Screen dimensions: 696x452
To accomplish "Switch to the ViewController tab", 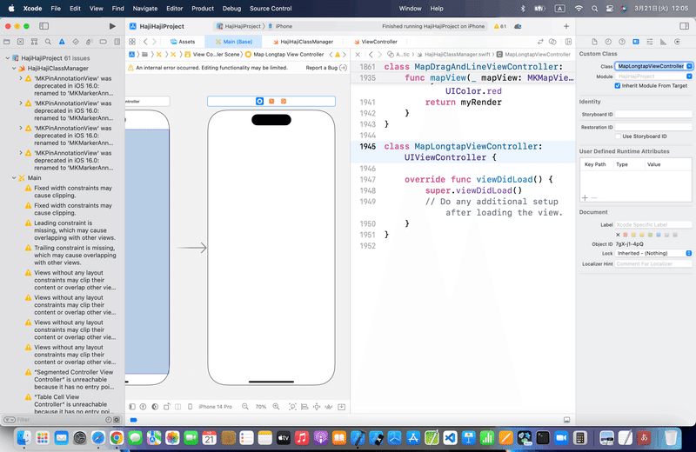I will tap(376, 42).
